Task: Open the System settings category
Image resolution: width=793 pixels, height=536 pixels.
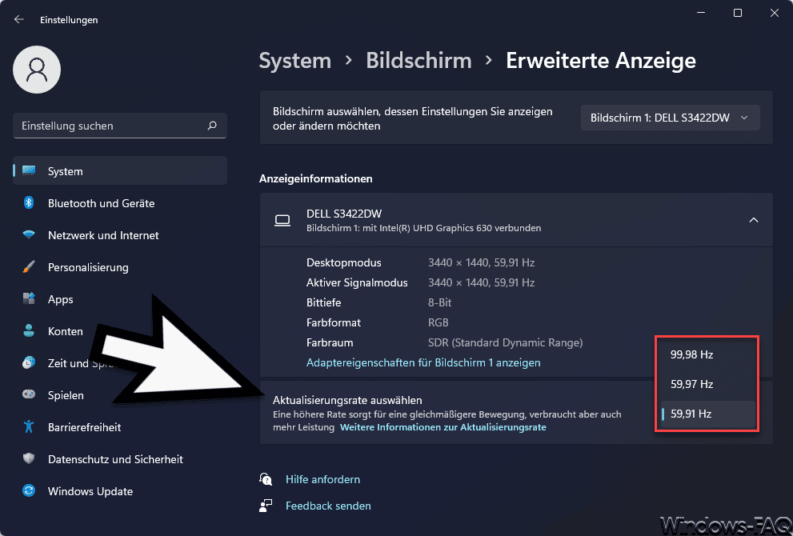Action: coord(120,171)
